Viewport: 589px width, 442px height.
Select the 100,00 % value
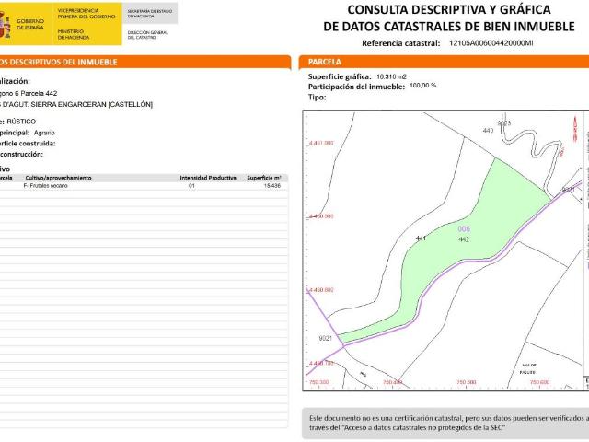[x=423, y=86]
